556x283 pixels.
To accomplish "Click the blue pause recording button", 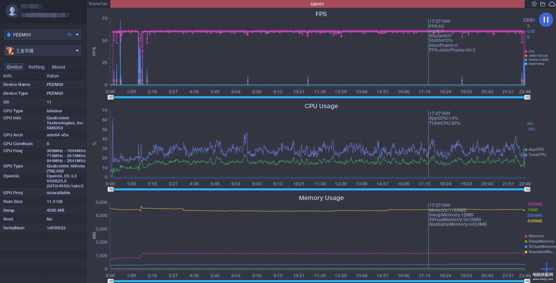I will (x=546, y=20).
